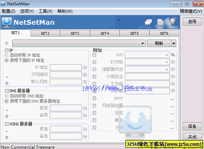The image size is (204, 149).
Task: Click the note icon in header
Action: coord(160,22)
